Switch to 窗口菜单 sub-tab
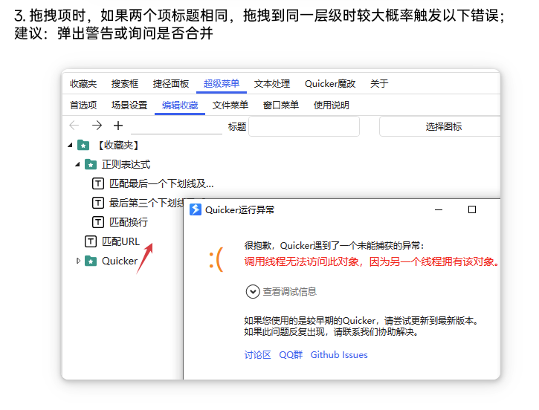Viewport: 539px width, 410px height. 281,105
